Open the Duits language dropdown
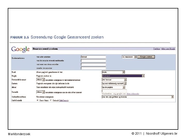Image resolution: width=186 pixels, height=139 pixels. [113, 72]
